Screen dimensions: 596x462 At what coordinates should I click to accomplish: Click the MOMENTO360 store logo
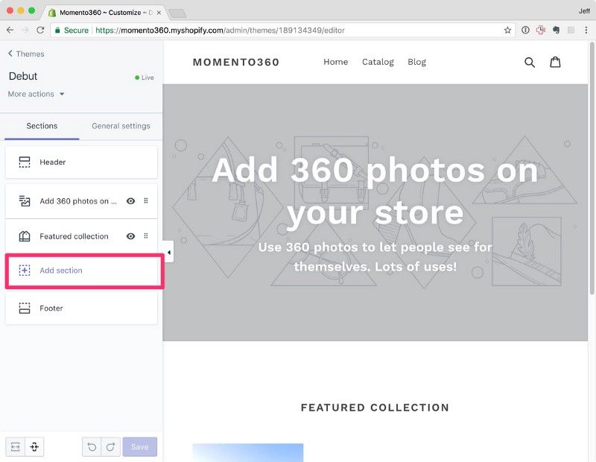click(x=236, y=63)
